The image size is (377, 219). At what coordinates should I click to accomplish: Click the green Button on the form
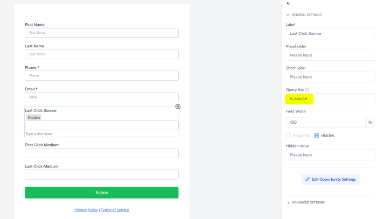pos(102,193)
